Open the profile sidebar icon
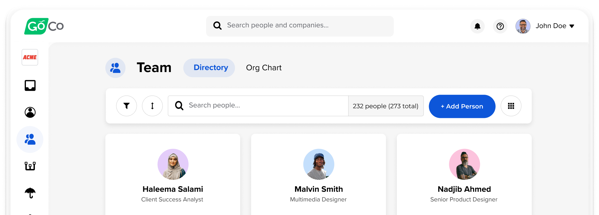Viewport: 599px width, 215px height. pos(30,112)
